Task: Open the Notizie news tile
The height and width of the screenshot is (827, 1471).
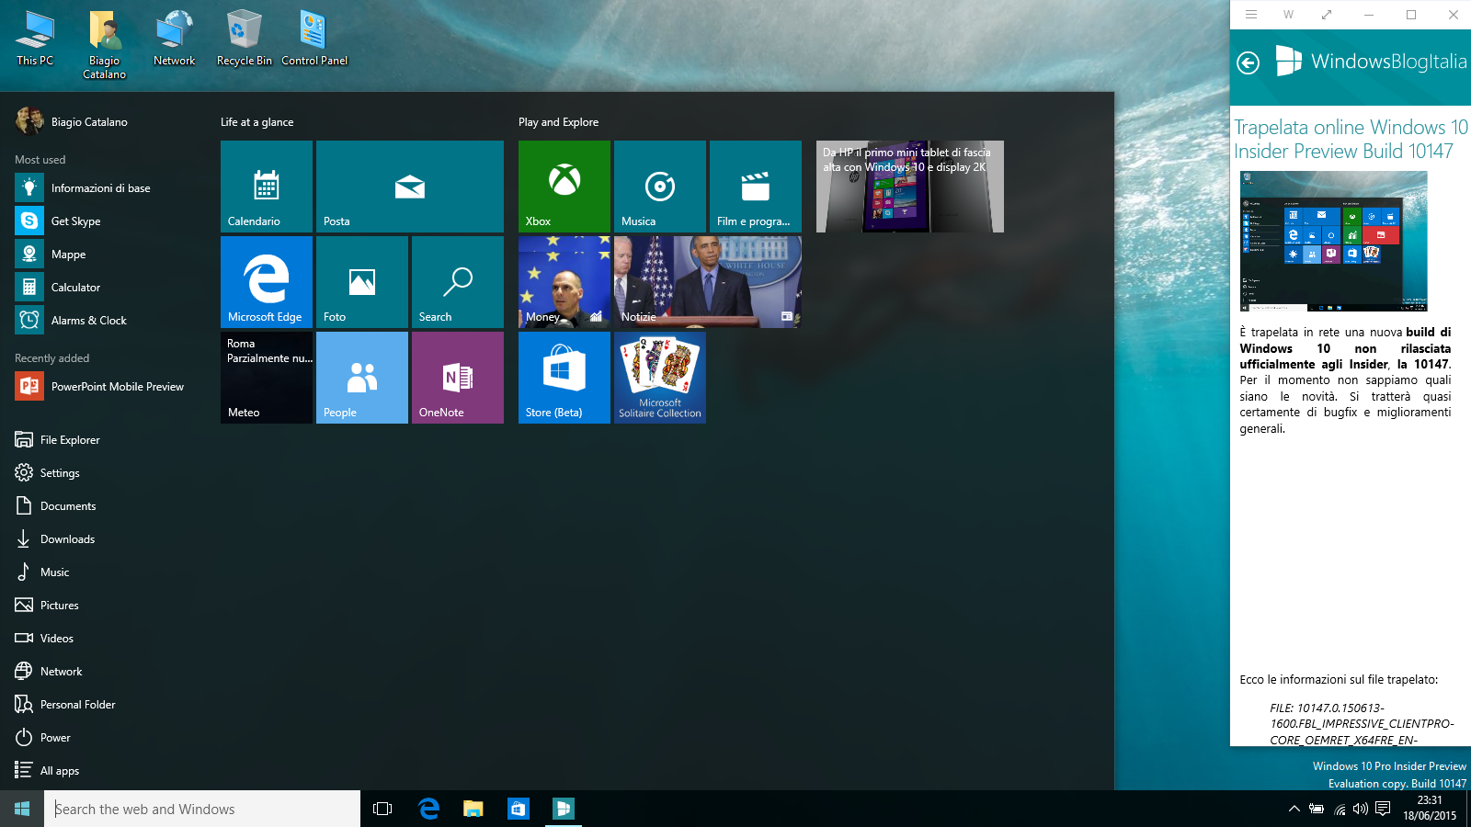Action: click(708, 282)
